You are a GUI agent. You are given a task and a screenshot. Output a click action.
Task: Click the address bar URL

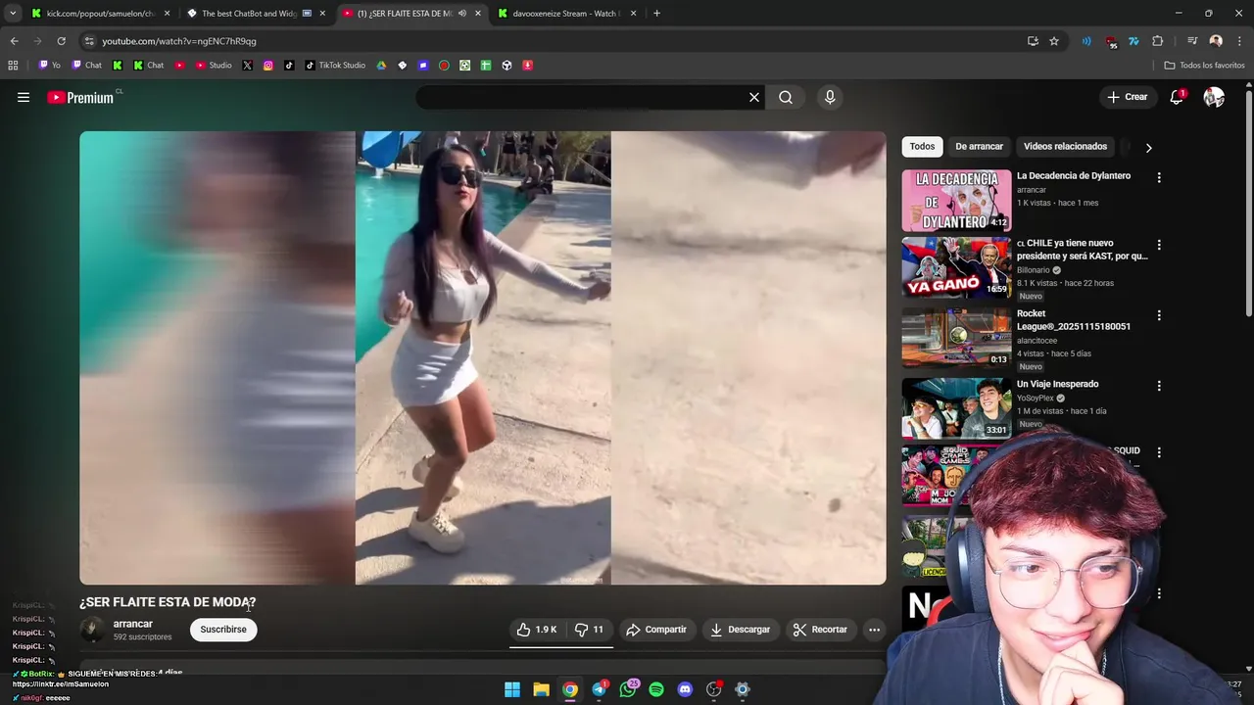[179, 41]
